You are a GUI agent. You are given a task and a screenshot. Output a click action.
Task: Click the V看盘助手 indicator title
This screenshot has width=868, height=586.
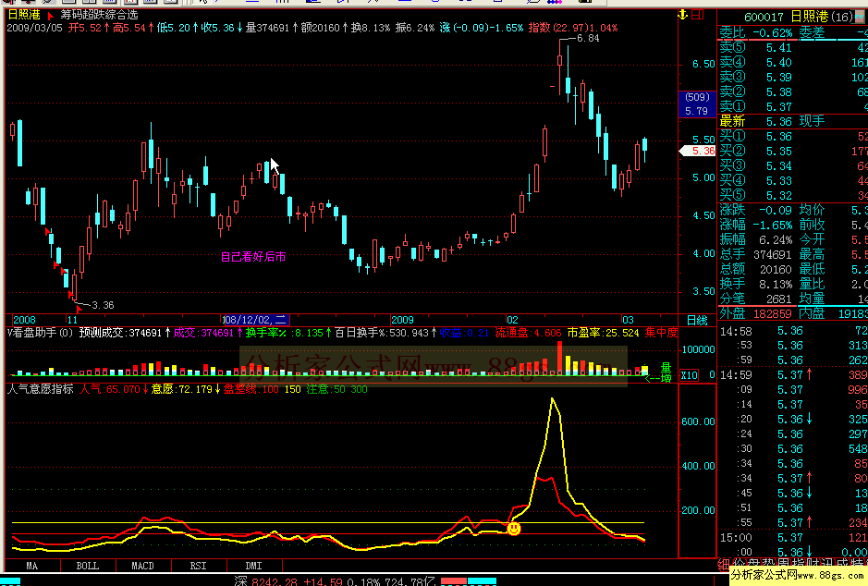(40, 333)
